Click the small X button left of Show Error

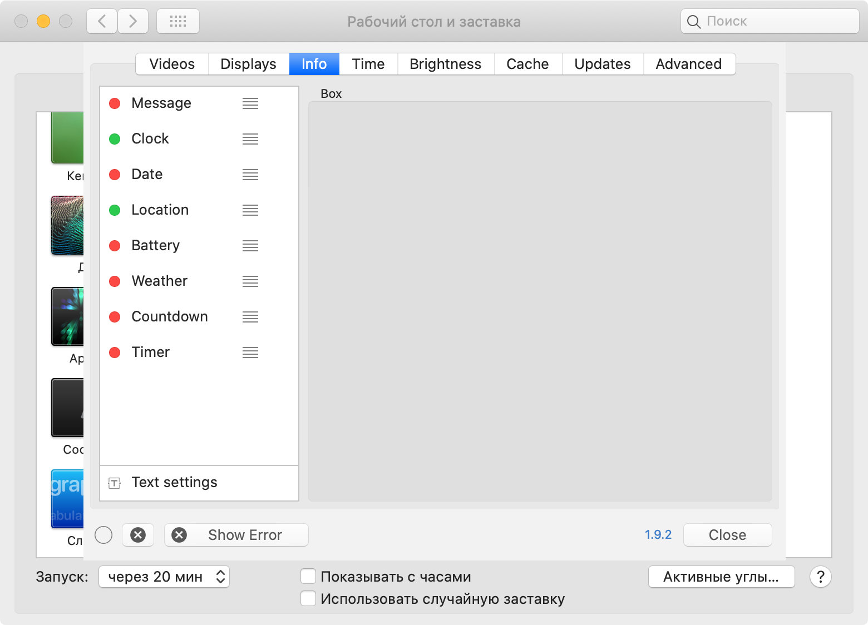tap(138, 535)
